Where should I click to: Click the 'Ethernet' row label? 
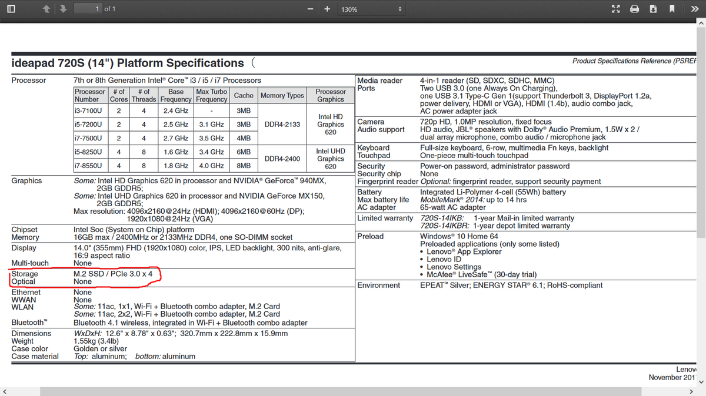tap(26, 292)
